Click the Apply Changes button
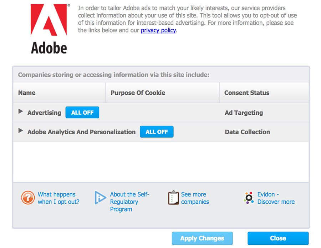The image size is (321, 248). coord(202,238)
